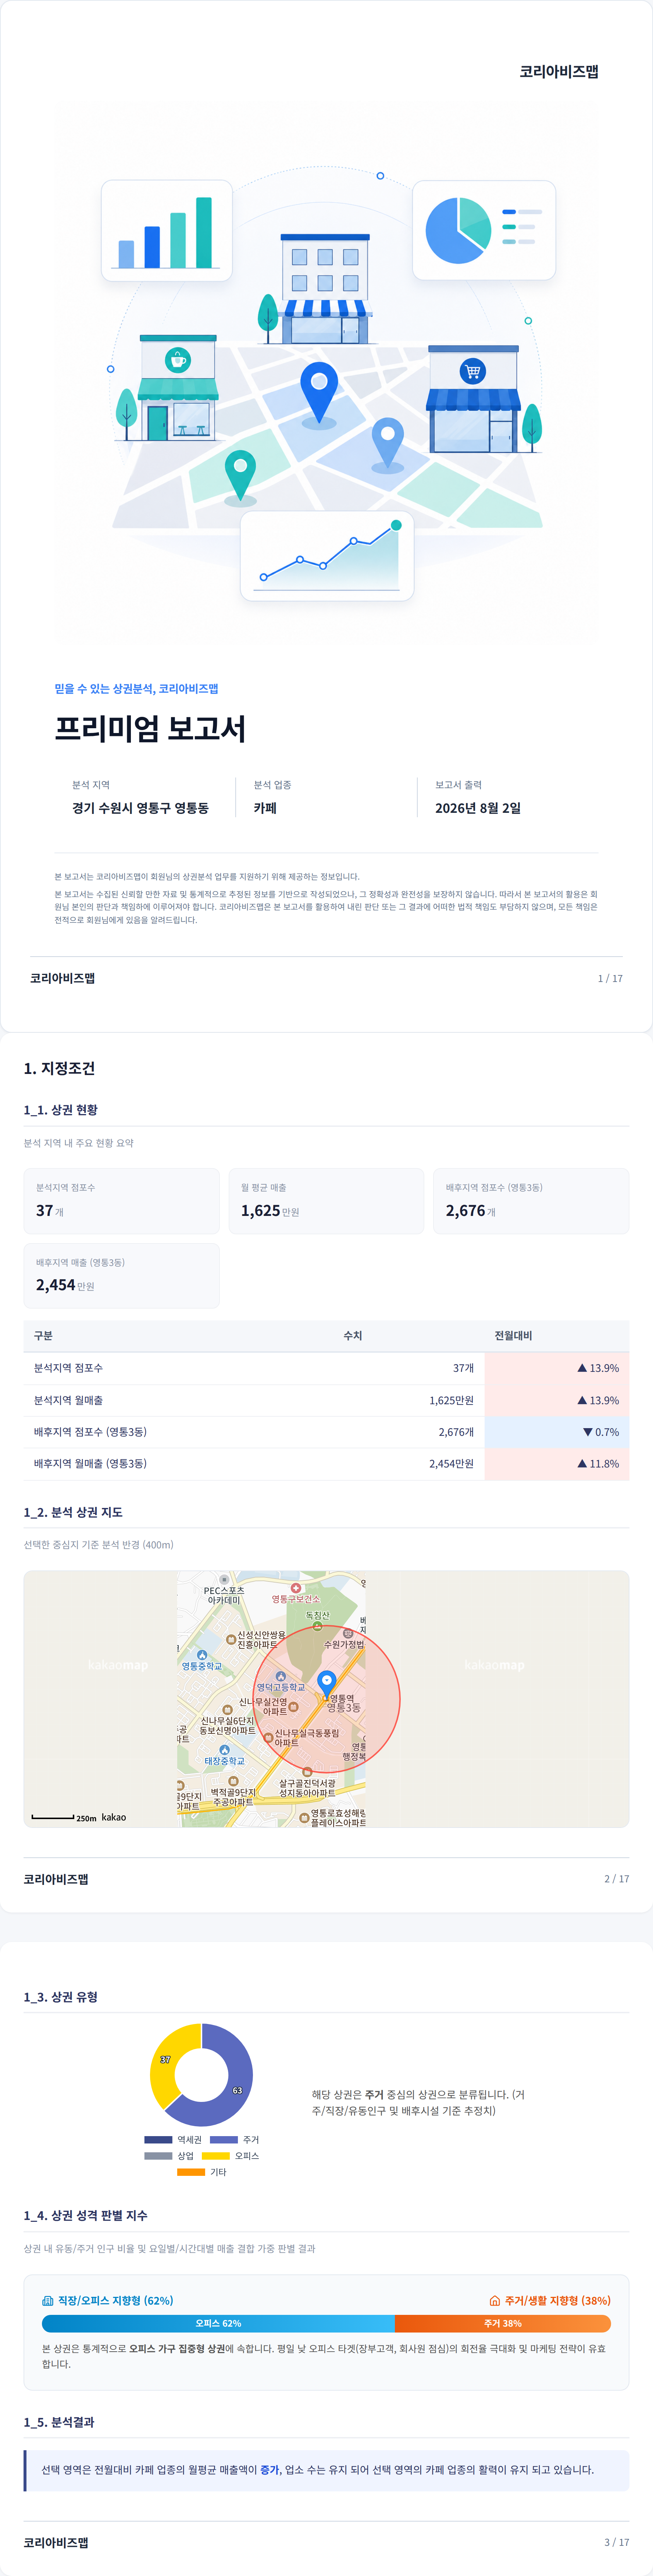
Task: Click the blue center pin on the map
Action: [x=326, y=1684]
